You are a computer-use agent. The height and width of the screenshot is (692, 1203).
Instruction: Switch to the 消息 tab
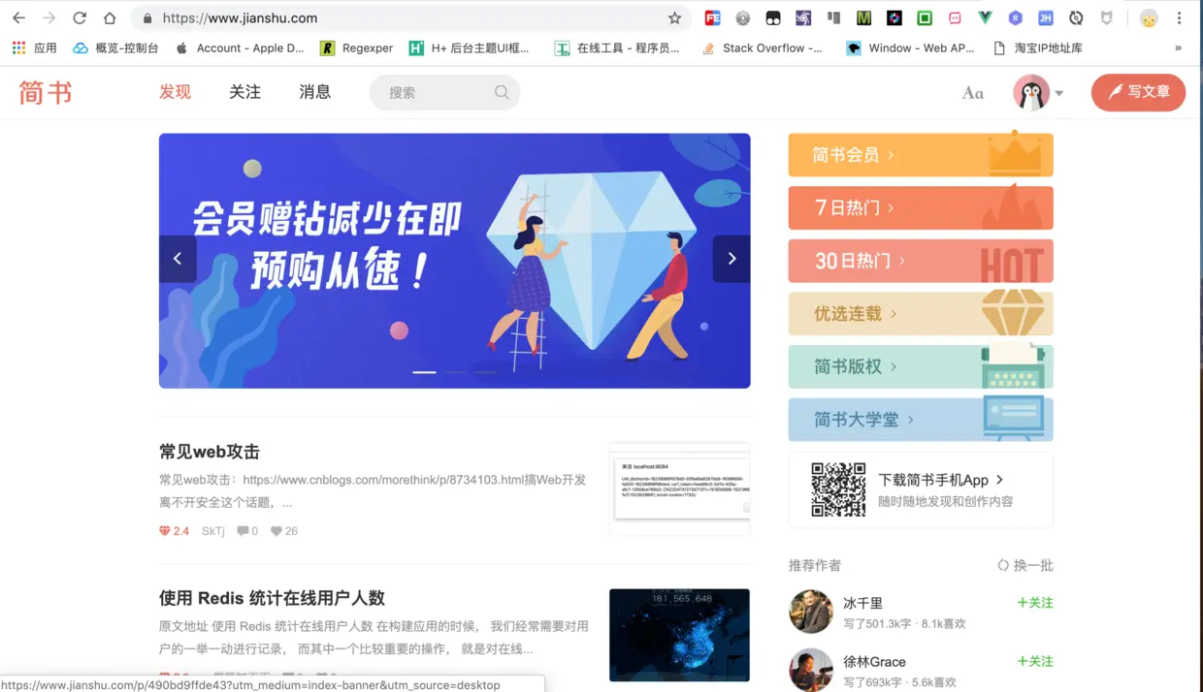pos(314,92)
